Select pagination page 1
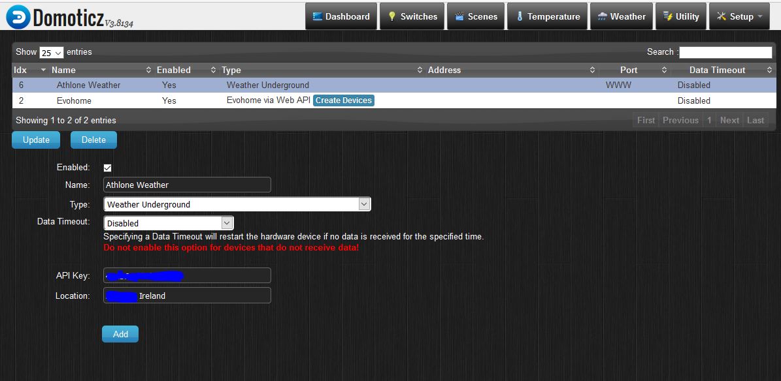Image resolution: width=781 pixels, height=381 pixels. [x=709, y=121]
